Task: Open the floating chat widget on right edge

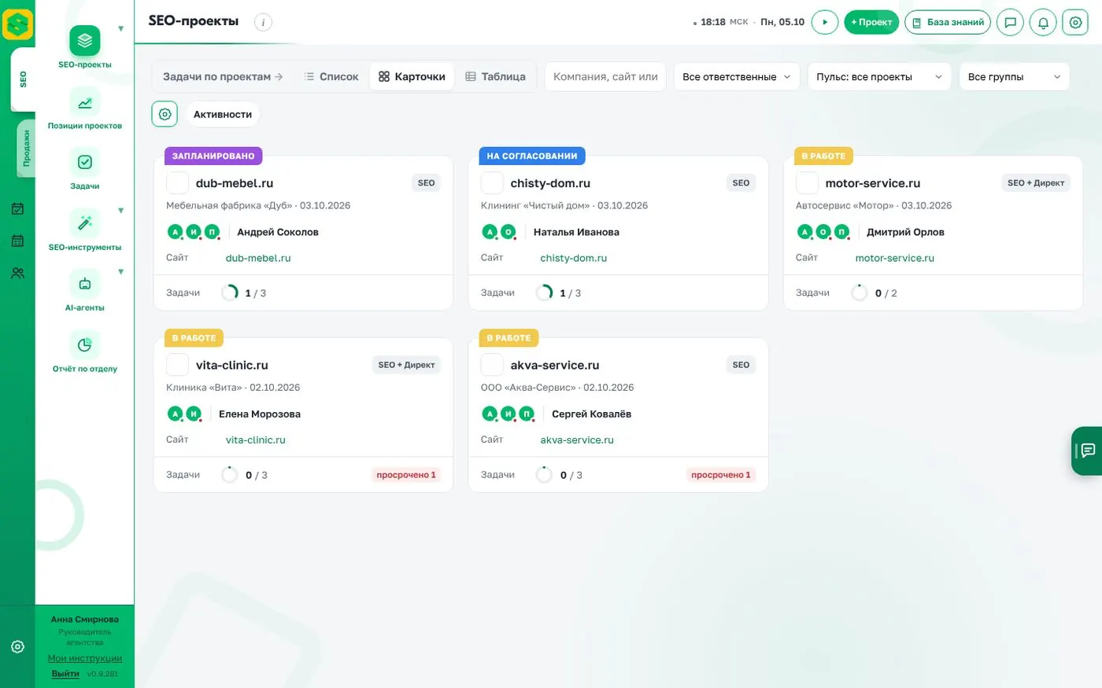Action: (x=1087, y=451)
